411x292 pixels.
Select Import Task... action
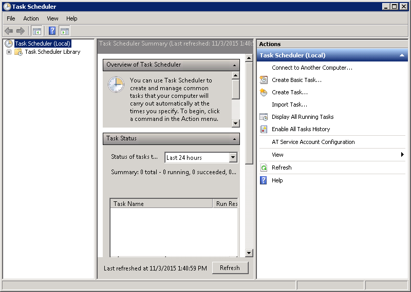tap(289, 105)
